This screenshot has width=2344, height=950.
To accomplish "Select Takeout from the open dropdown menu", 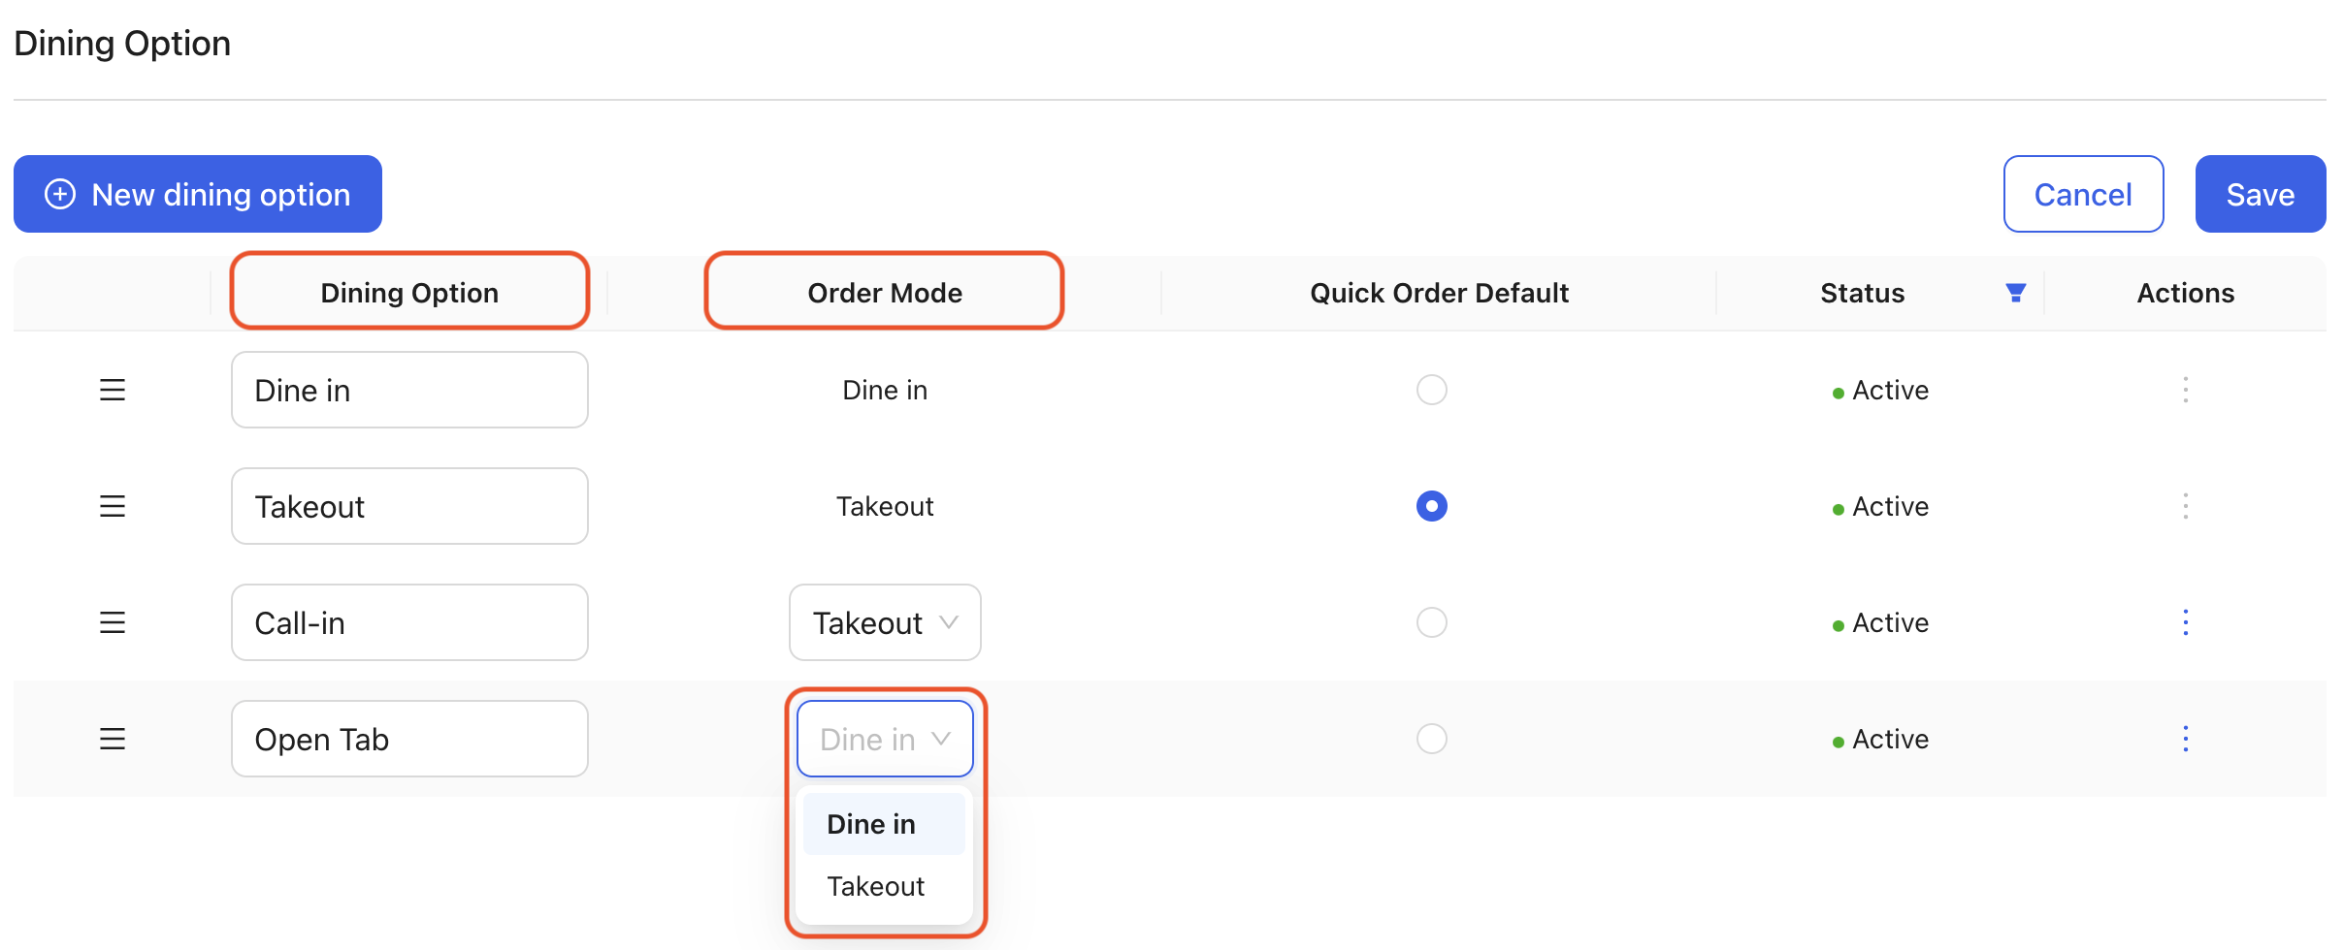I will pos(874,885).
